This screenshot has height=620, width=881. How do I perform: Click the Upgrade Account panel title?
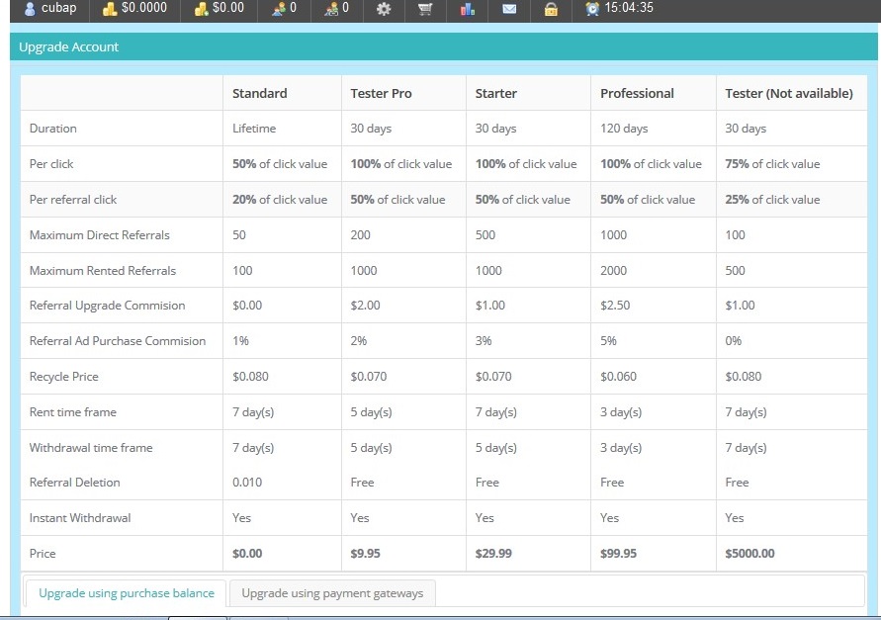point(68,46)
